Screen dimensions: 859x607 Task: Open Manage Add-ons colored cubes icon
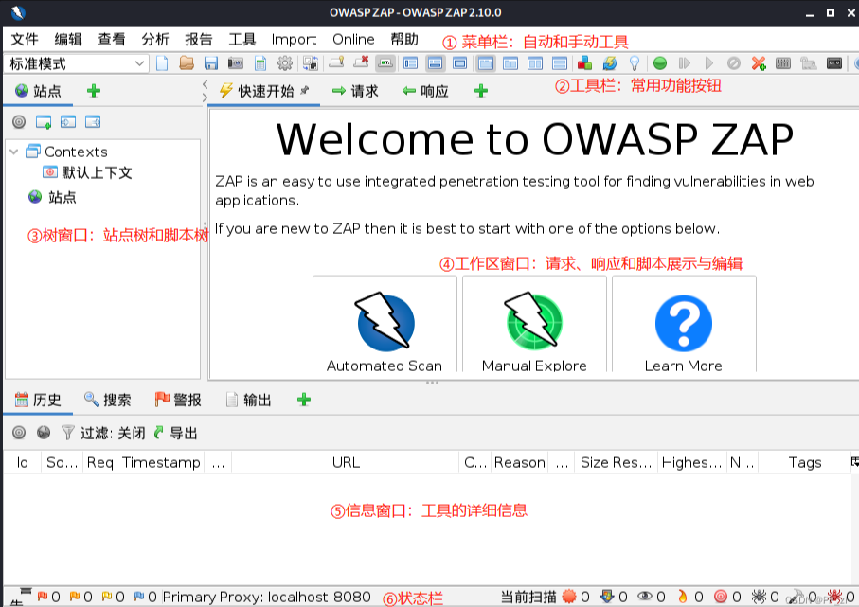coord(584,63)
